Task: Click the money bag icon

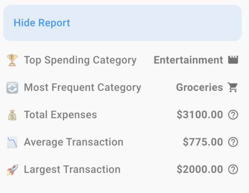Action: tap(12, 115)
